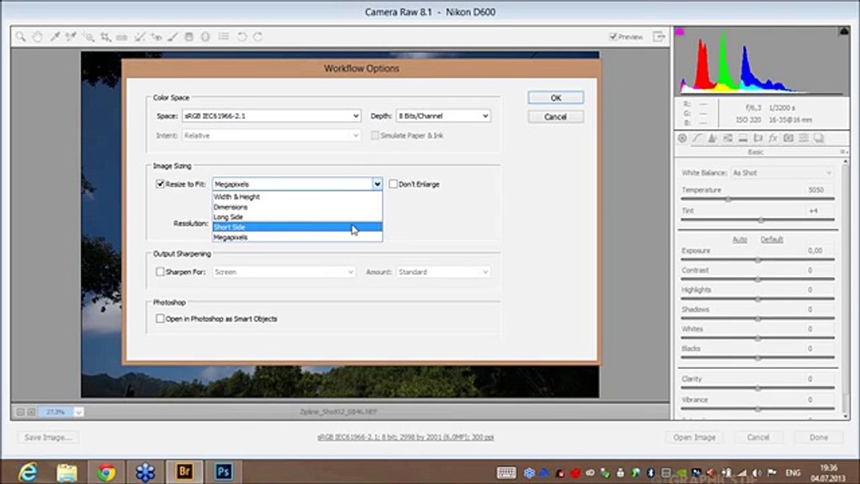Choose Short Side from the resize list
The height and width of the screenshot is (484, 860).
(298, 227)
